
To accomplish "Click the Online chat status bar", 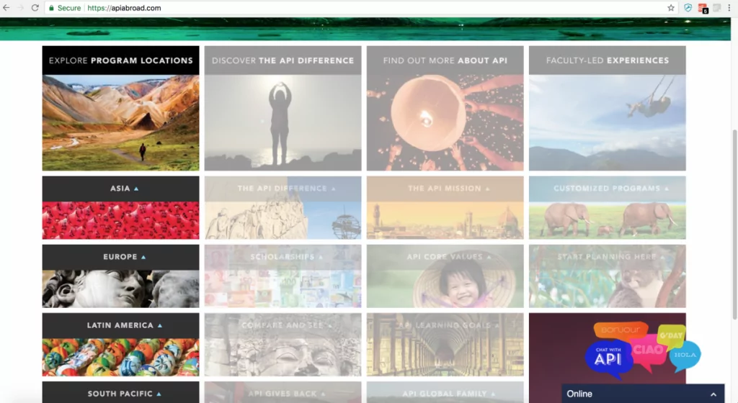I will (642, 394).
